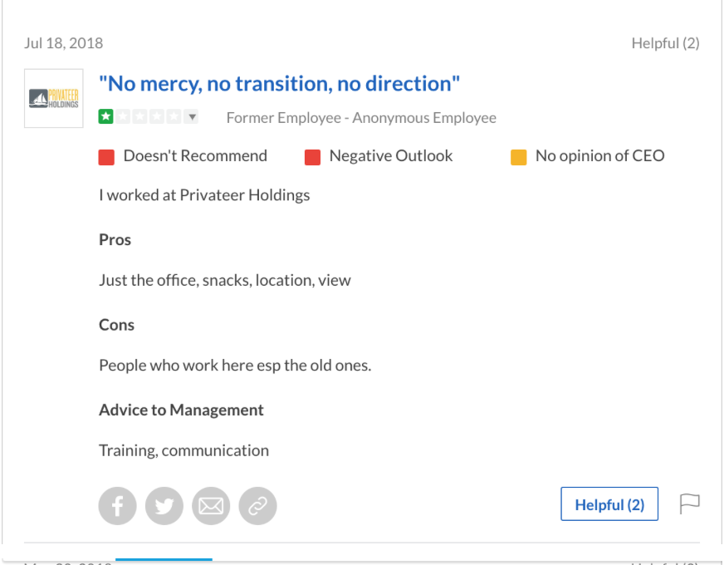Click the Pros section heading
Viewport: 724px width, 565px height.
(115, 240)
